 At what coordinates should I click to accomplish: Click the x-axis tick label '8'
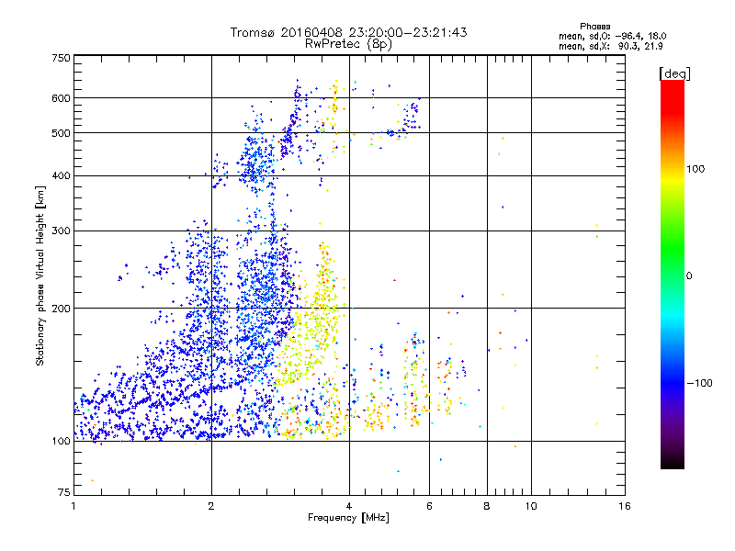coord(487,506)
